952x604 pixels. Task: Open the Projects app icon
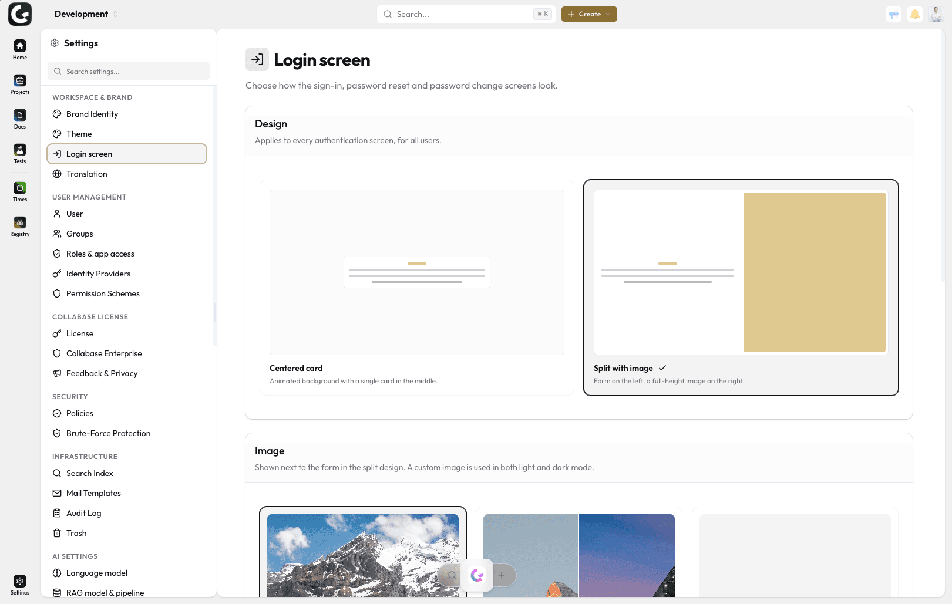point(20,84)
